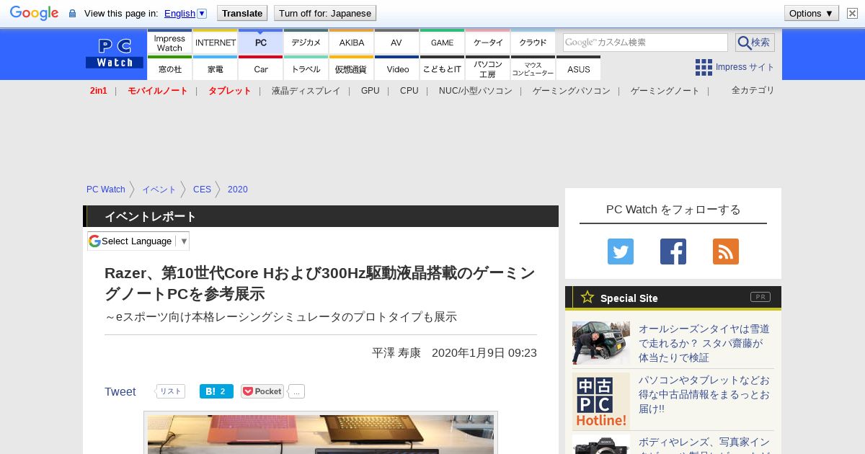Open the モバイルノート category link
The width and height of the screenshot is (865, 454).
point(158,91)
